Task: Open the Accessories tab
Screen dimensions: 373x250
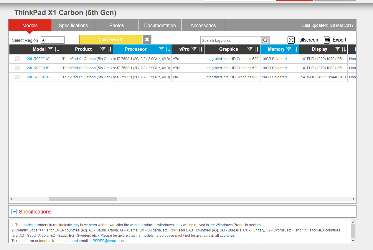Action: [x=203, y=25]
